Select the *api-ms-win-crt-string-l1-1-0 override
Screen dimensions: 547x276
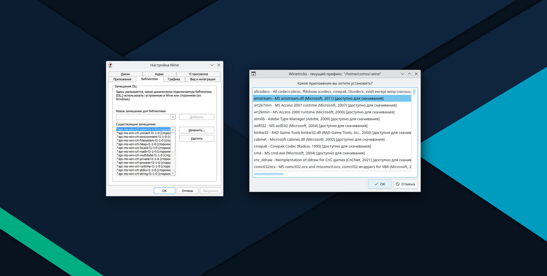[x=143, y=174]
